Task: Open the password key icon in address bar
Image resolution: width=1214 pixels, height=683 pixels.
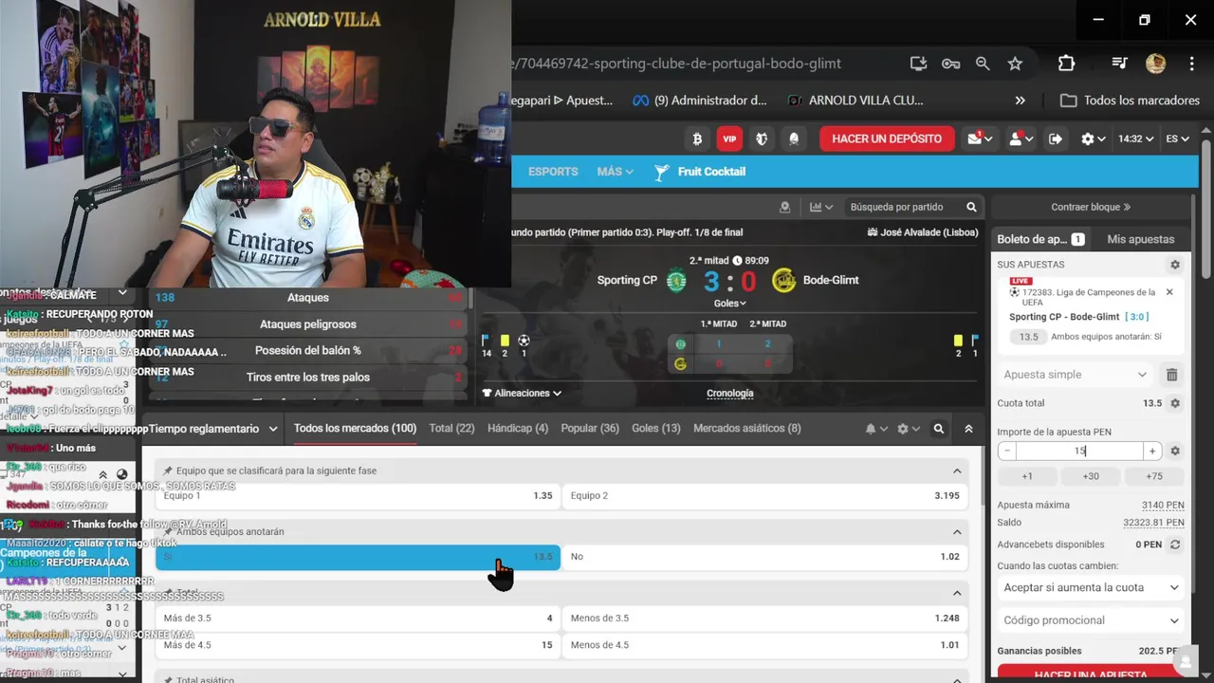Action: [x=950, y=64]
